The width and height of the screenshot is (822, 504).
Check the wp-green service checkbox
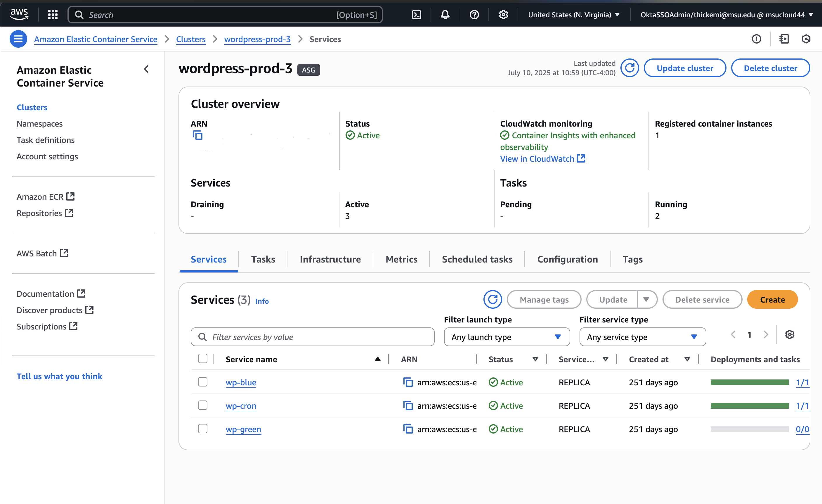pos(202,429)
